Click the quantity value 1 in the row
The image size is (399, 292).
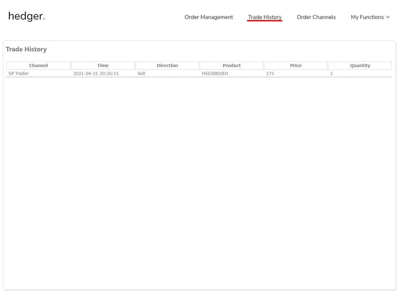332,73
